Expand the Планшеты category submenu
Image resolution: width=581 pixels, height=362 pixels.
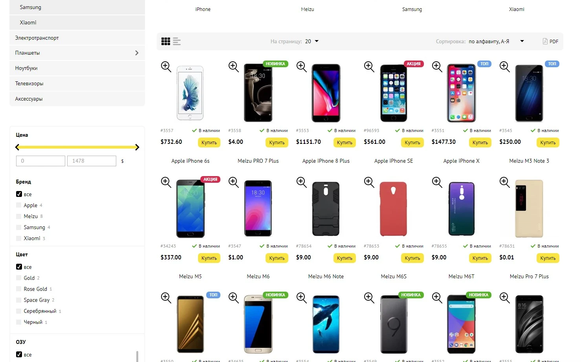137,53
